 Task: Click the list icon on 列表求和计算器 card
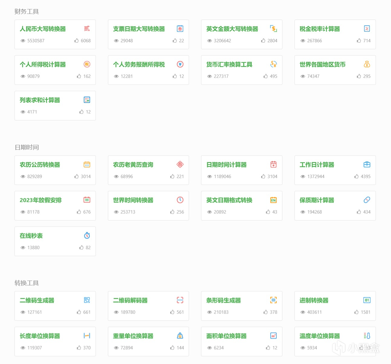click(x=87, y=100)
